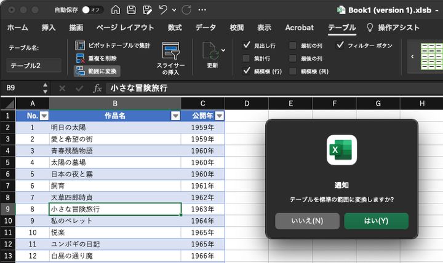Confirm the dialog with はい(Y)
Image resolution: width=443 pixels, height=263 pixels.
[x=376, y=221]
